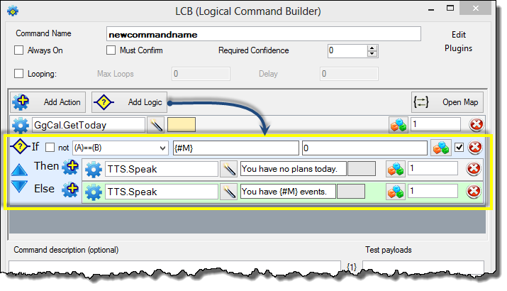Click the 'You have {#M} events.' field

(288, 192)
